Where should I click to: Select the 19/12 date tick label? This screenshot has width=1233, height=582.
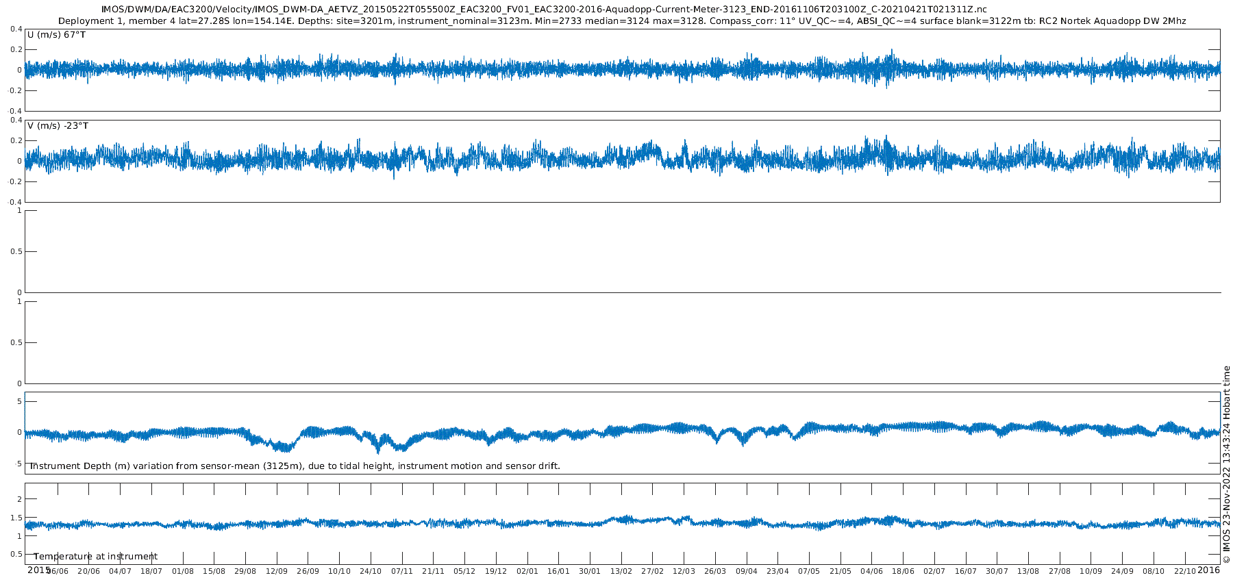(496, 571)
